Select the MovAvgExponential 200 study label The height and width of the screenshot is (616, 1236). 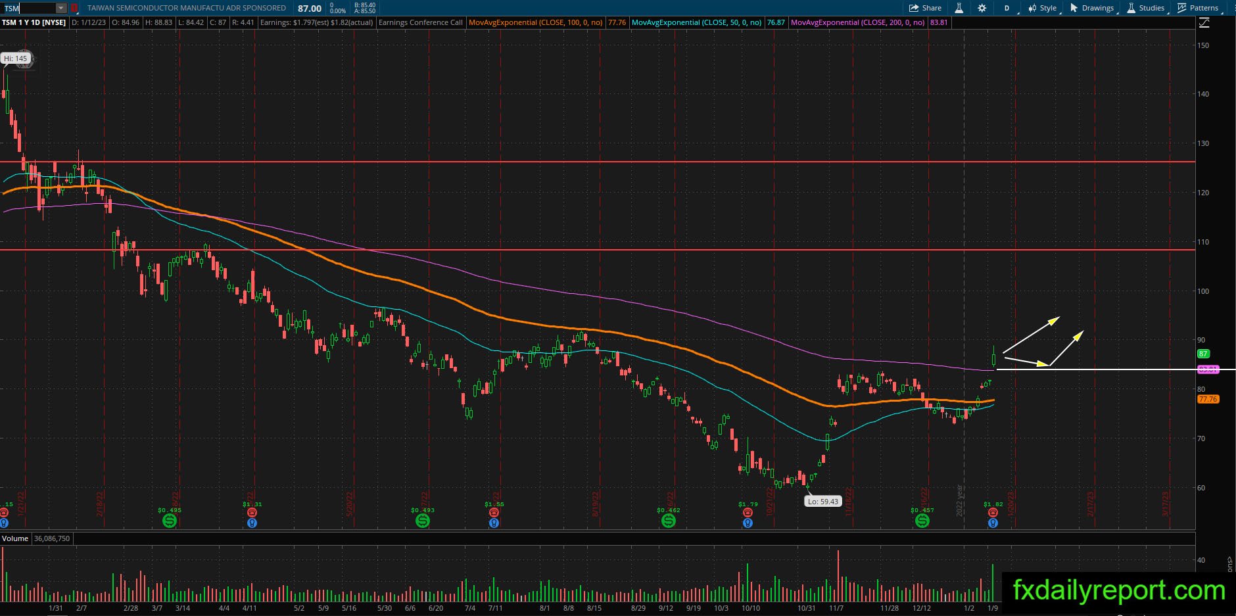pyautogui.click(x=858, y=22)
